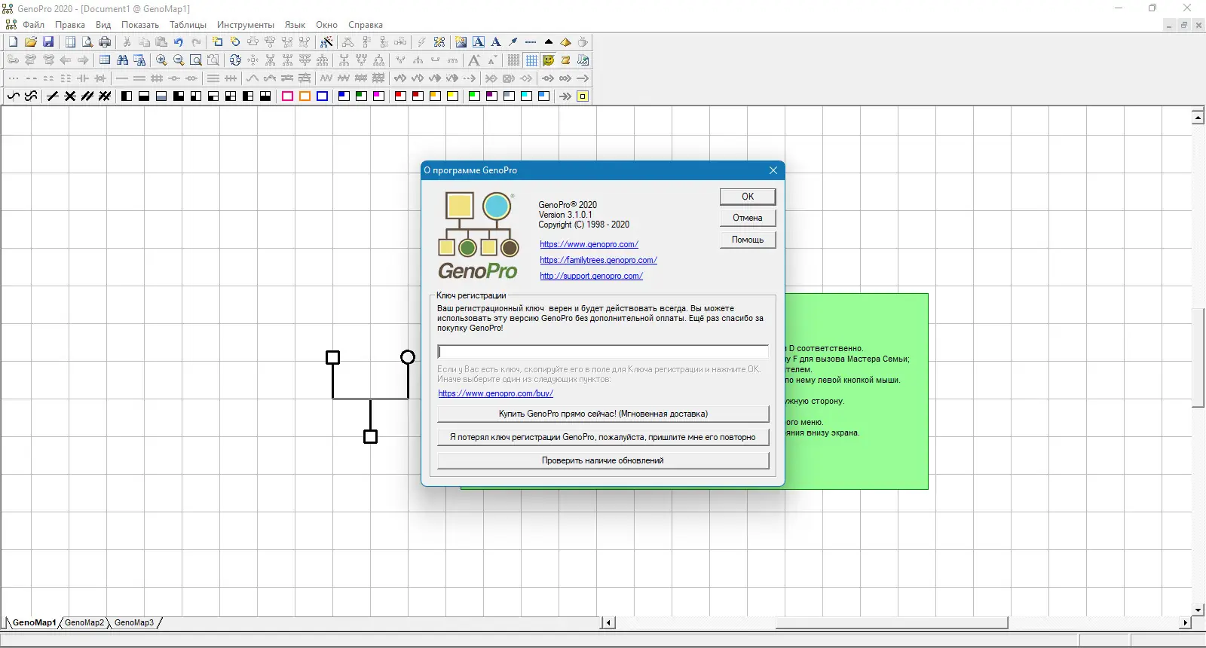1206x648 pixels.
Task: Print the document using the printer icon
Action: point(105,42)
